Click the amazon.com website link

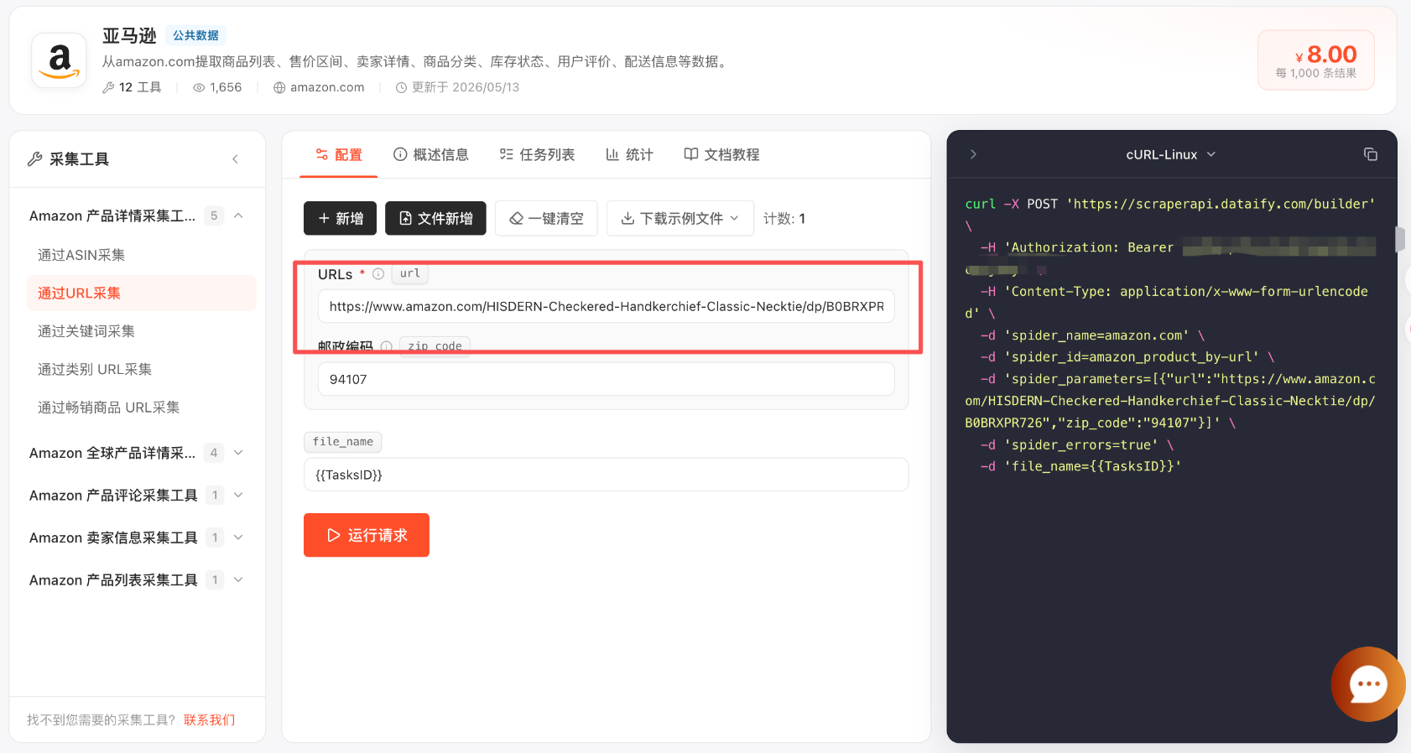point(327,88)
